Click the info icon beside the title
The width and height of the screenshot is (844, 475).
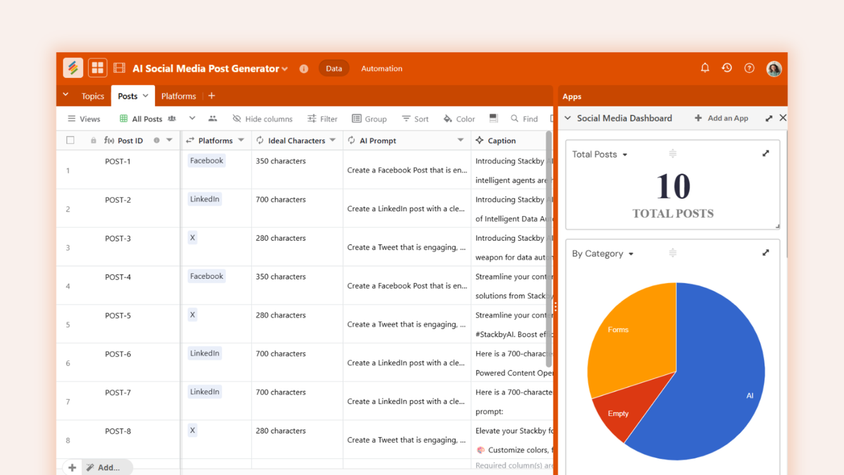click(304, 68)
